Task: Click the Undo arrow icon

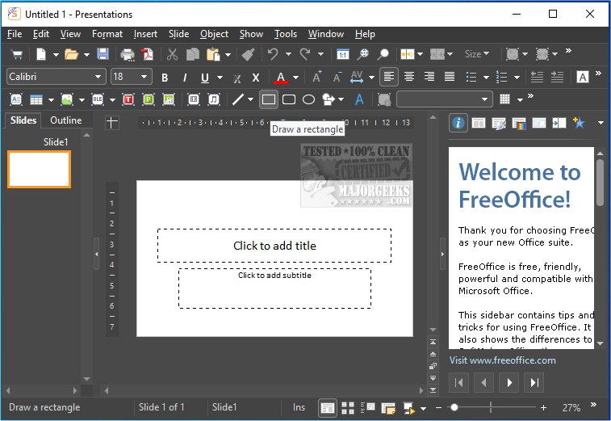Action: (x=273, y=54)
